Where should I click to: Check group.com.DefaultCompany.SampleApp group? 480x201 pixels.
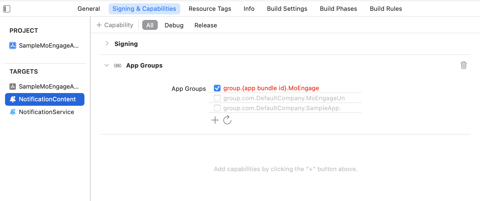pos(217,108)
